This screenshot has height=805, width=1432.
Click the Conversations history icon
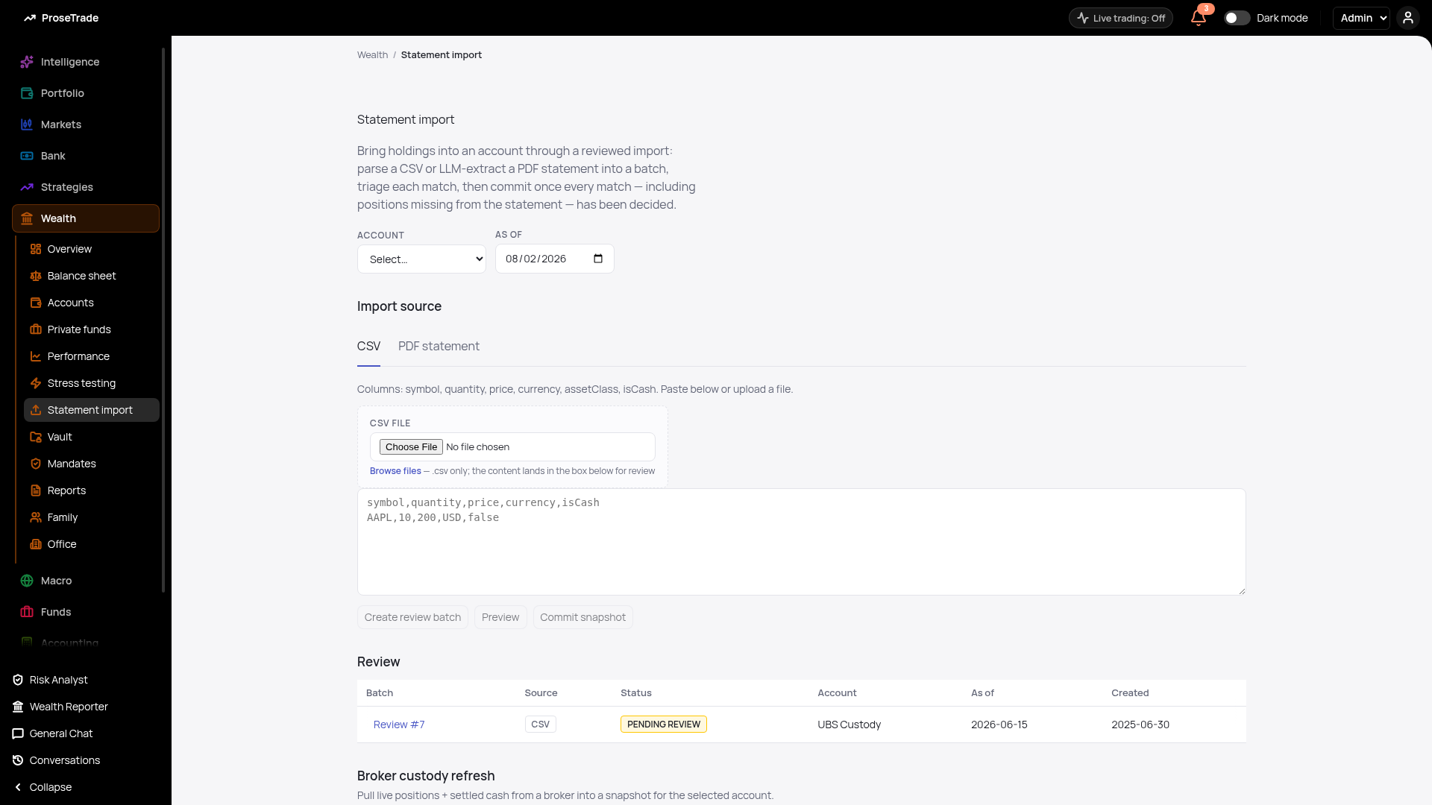tap(18, 760)
